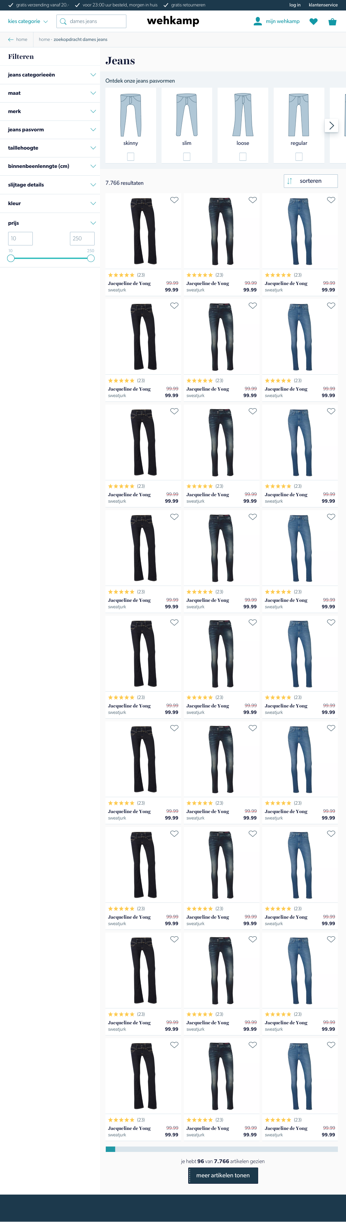This screenshot has width=346, height=1222.
Task: Click the maximum price slider handle
Action: point(91,258)
